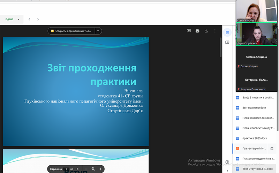The width and height of the screenshot is (279, 173).
Task: Click Катерина Палаженко muted microphone icon
Action: coord(238,89)
